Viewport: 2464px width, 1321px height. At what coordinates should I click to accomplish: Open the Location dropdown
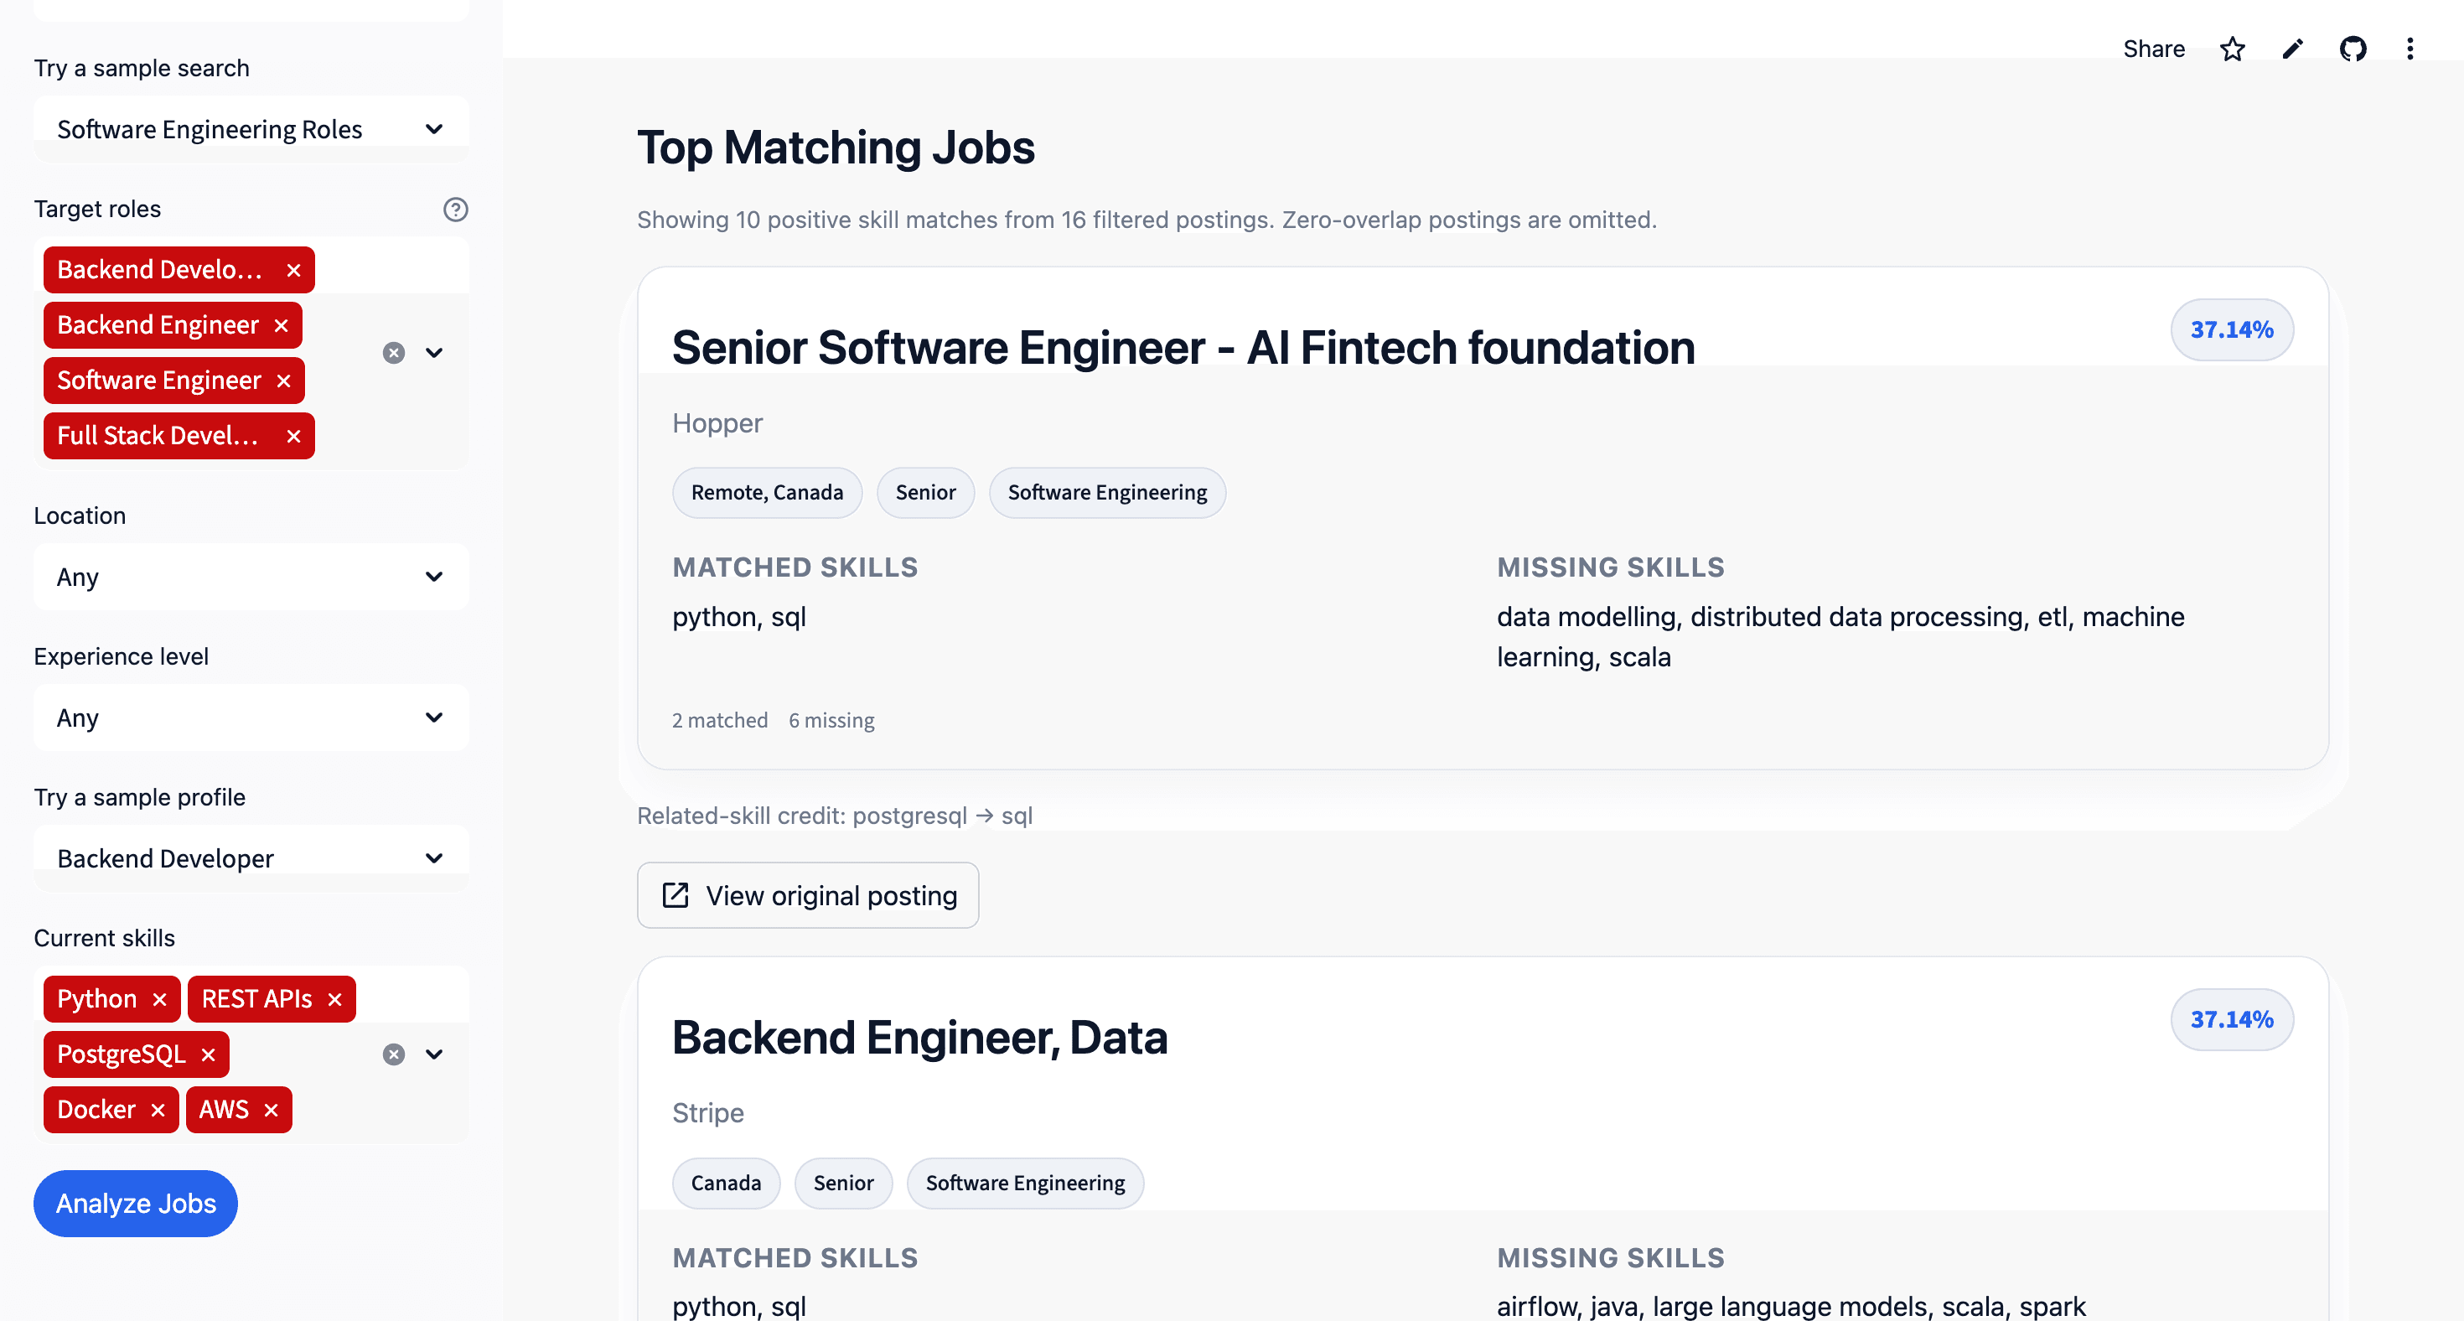(251, 577)
